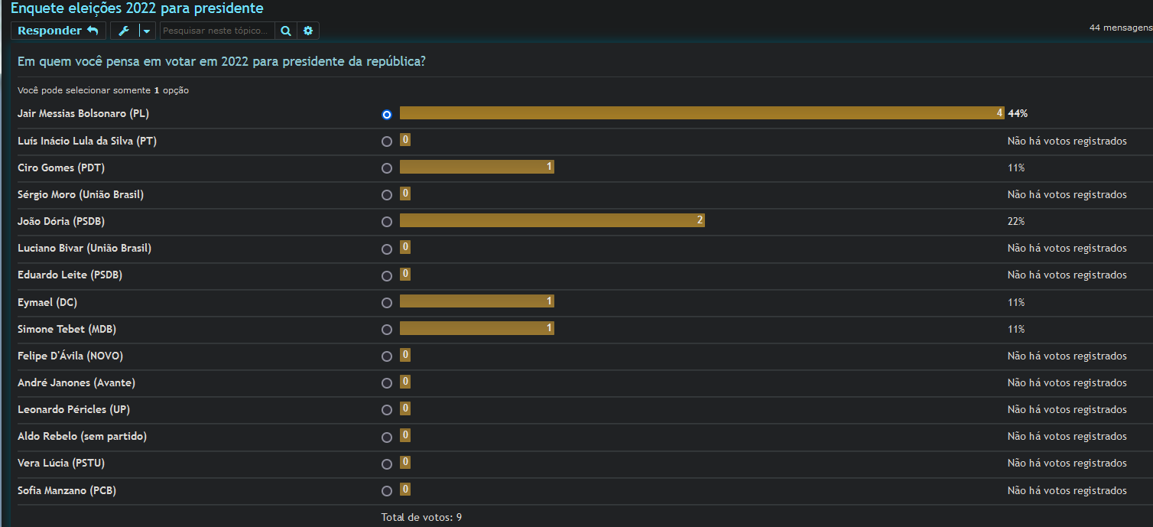The height and width of the screenshot is (527, 1153).
Task: Pick João Dória (PSDB) radio option
Action: [x=387, y=222]
